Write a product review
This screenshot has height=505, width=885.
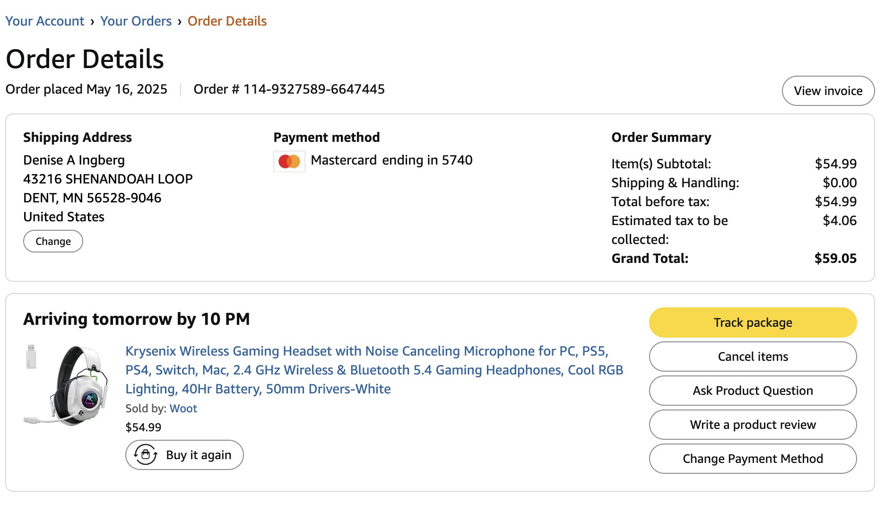753,425
